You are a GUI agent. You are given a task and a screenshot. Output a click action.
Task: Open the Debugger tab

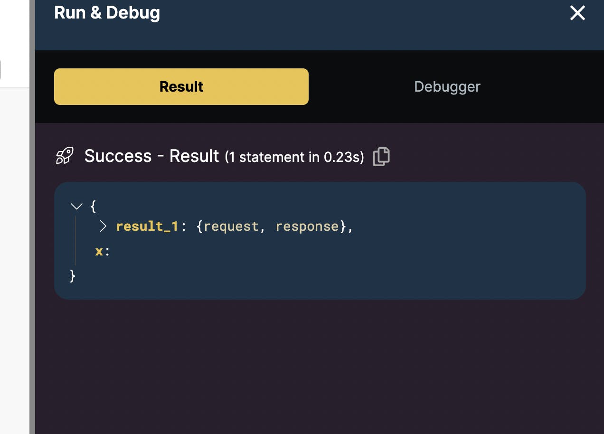click(x=447, y=86)
